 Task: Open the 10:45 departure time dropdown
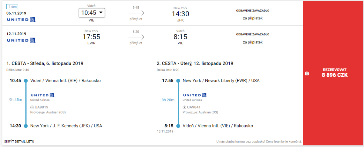point(92,13)
